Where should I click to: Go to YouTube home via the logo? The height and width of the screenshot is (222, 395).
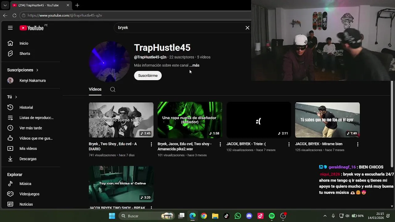pos(31,28)
